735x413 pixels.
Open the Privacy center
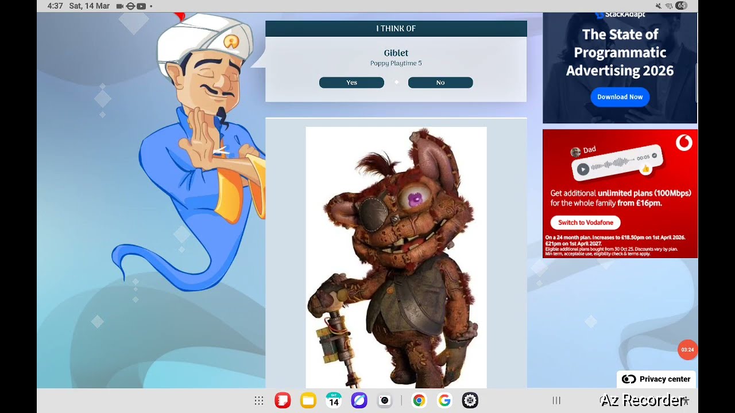(x=656, y=379)
